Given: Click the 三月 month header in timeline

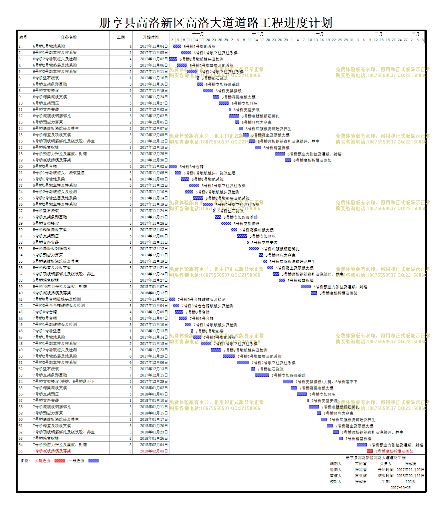Looking at the screenshot, I should pyautogui.click(x=416, y=34).
